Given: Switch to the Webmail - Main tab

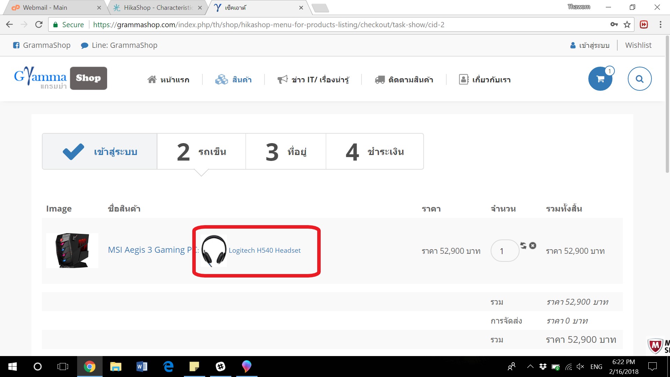Looking at the screenshot, I should (x=45, y=8).
